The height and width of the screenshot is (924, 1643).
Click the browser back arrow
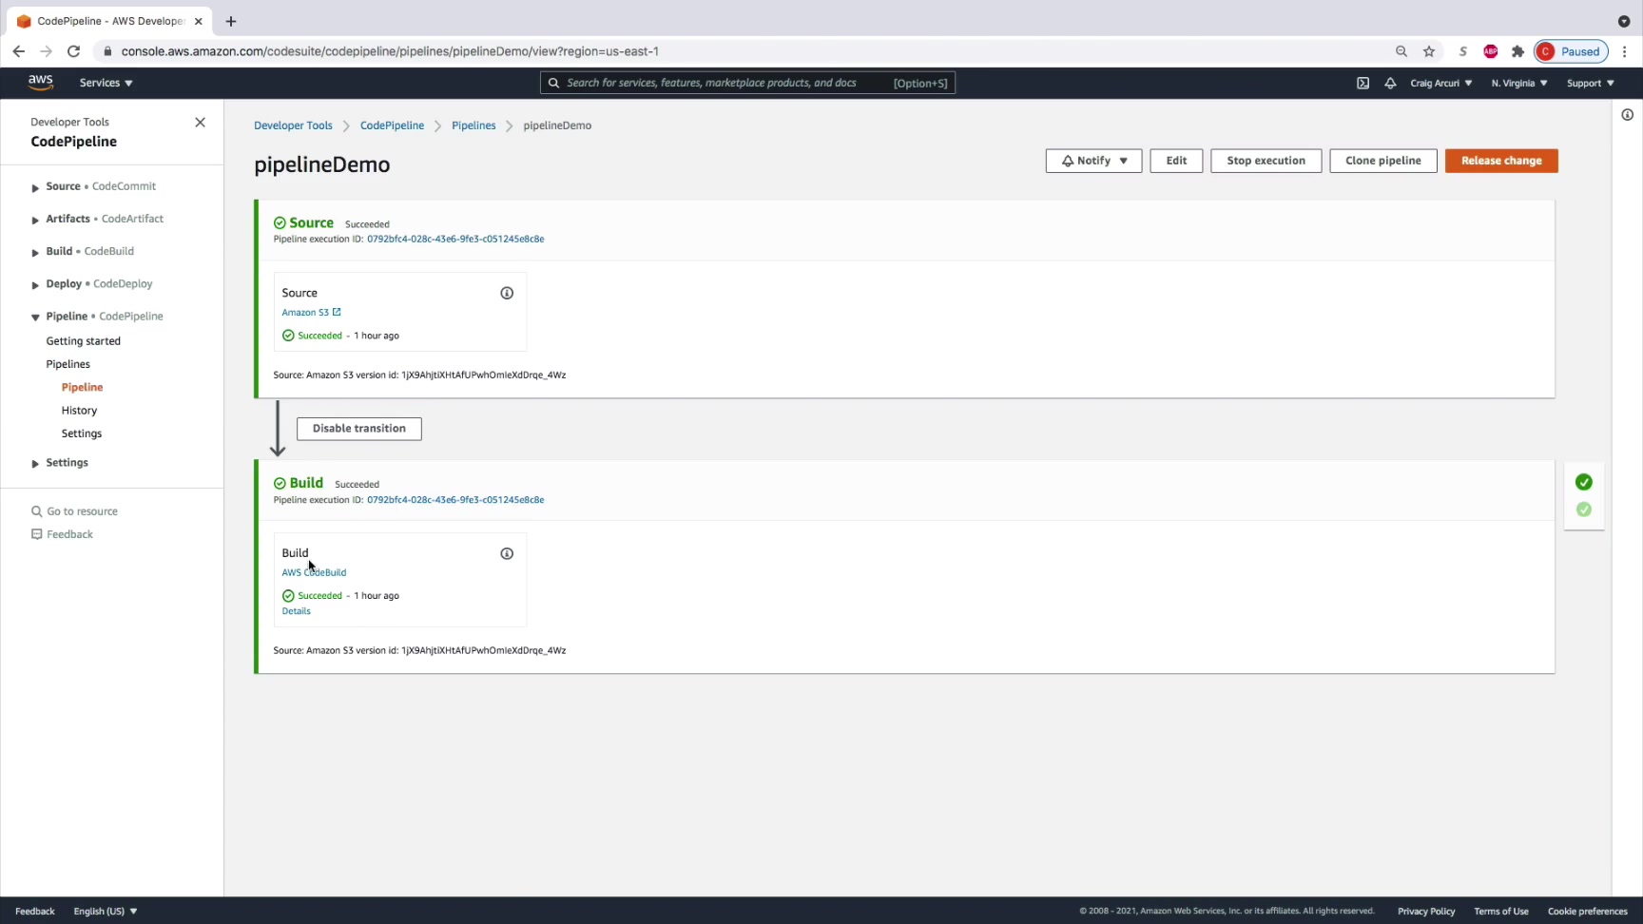click(x=19, y=51)
